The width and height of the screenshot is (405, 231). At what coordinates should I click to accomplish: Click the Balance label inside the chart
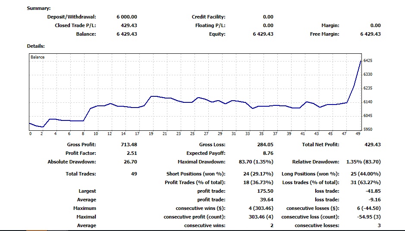37,57
